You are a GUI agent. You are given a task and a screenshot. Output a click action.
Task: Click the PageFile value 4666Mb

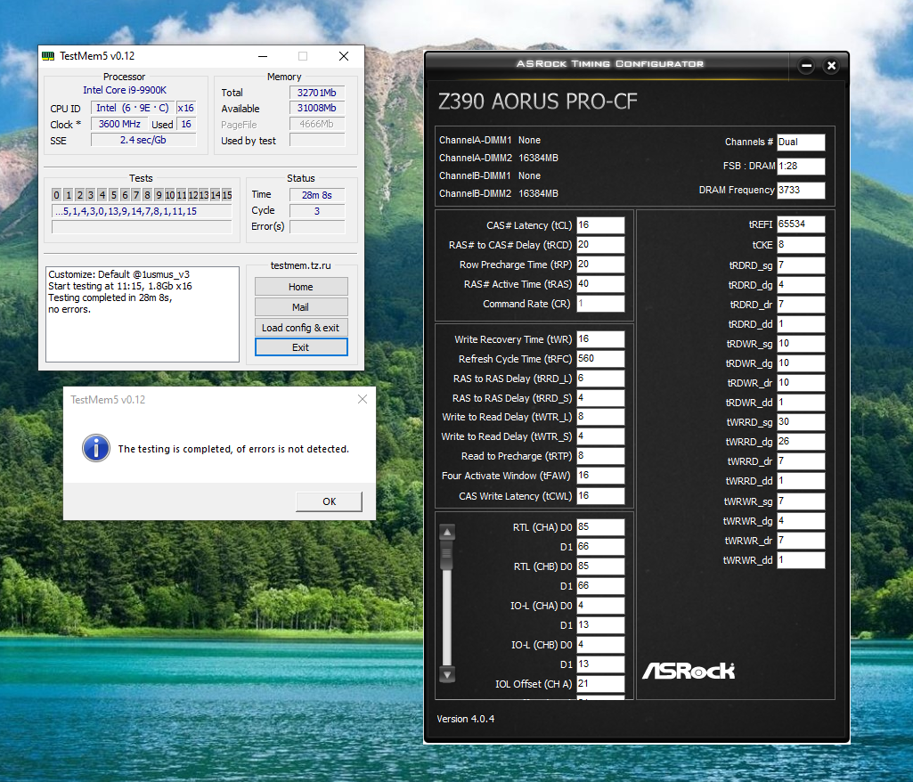pyautogui.click(x=317, y=124)
